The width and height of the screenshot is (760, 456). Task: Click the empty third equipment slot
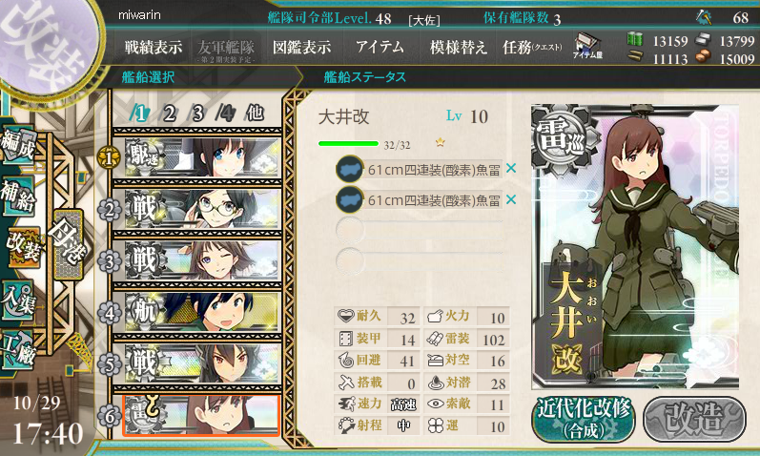[420, 230]
